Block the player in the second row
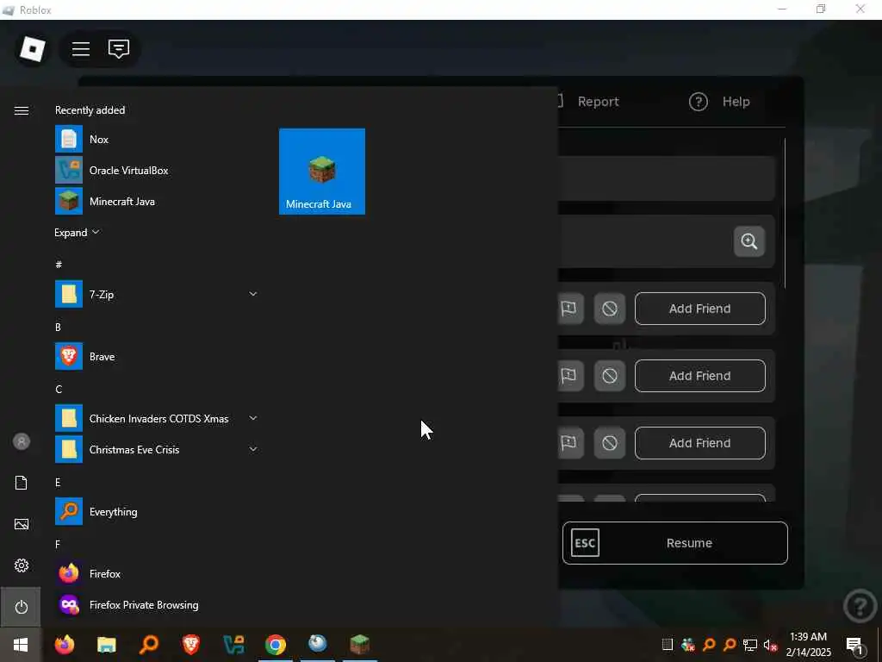The height and width of the screenshot is (662, 882). pos(610,376)
